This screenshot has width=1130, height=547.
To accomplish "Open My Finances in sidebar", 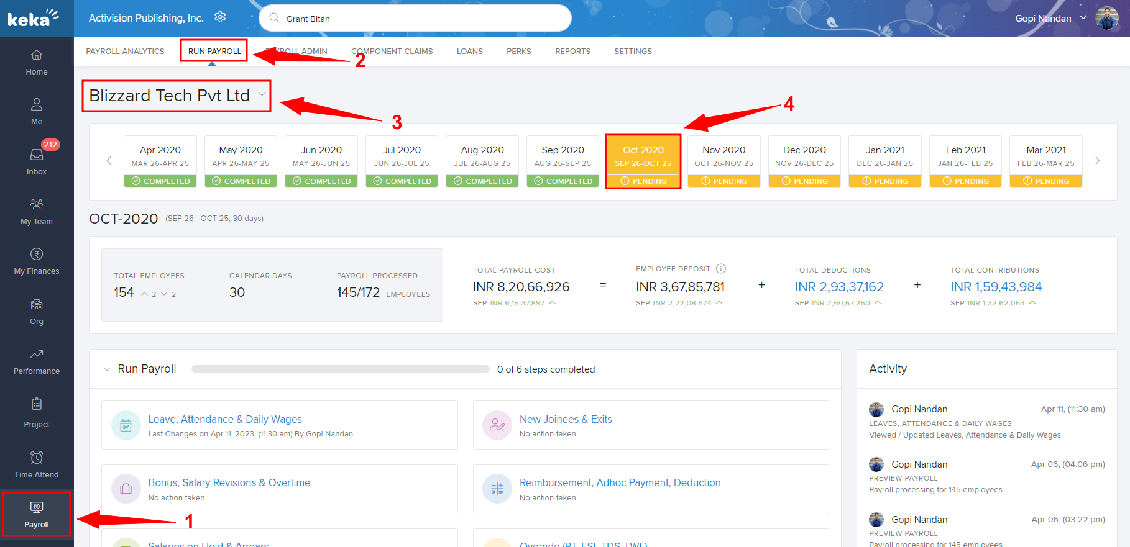I will click(37, 261).
